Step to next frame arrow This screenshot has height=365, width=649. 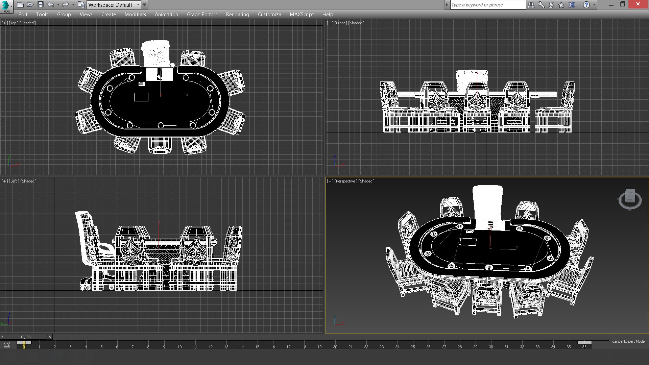tap(50, 337)
